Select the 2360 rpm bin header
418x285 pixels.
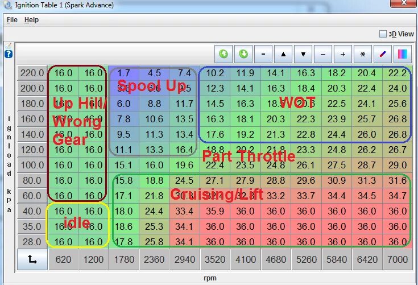tap(154, 259)
